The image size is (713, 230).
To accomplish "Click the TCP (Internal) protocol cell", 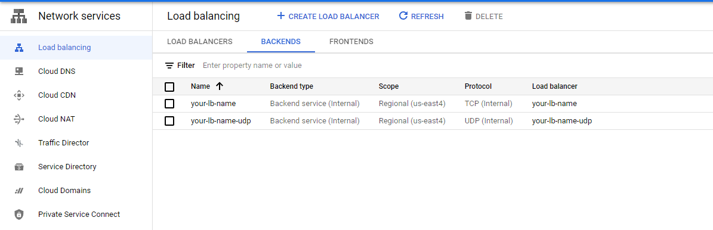I will tap(489, 104).
